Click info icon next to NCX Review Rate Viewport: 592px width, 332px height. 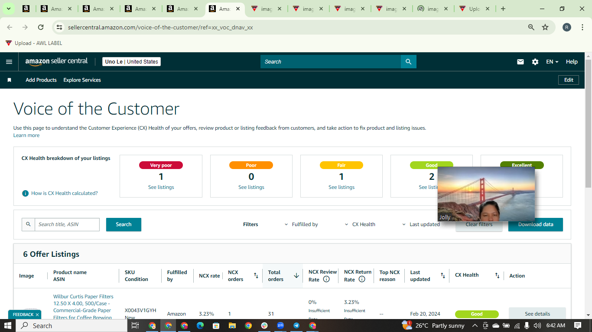pyautogui.click(x=326, y=279)
